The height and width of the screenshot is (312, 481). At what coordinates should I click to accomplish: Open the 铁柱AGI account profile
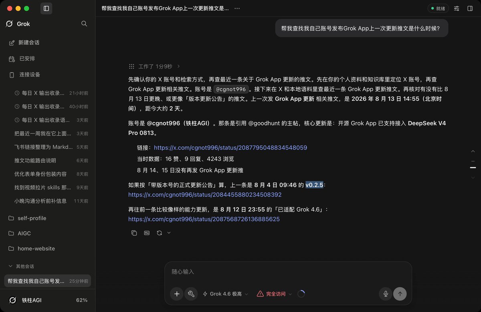coord(25,300)
